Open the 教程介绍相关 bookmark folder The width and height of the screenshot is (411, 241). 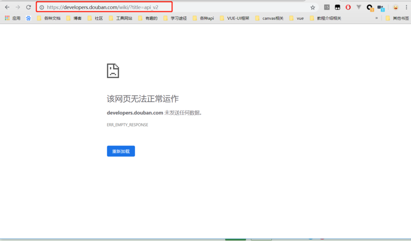click(325, 18)
